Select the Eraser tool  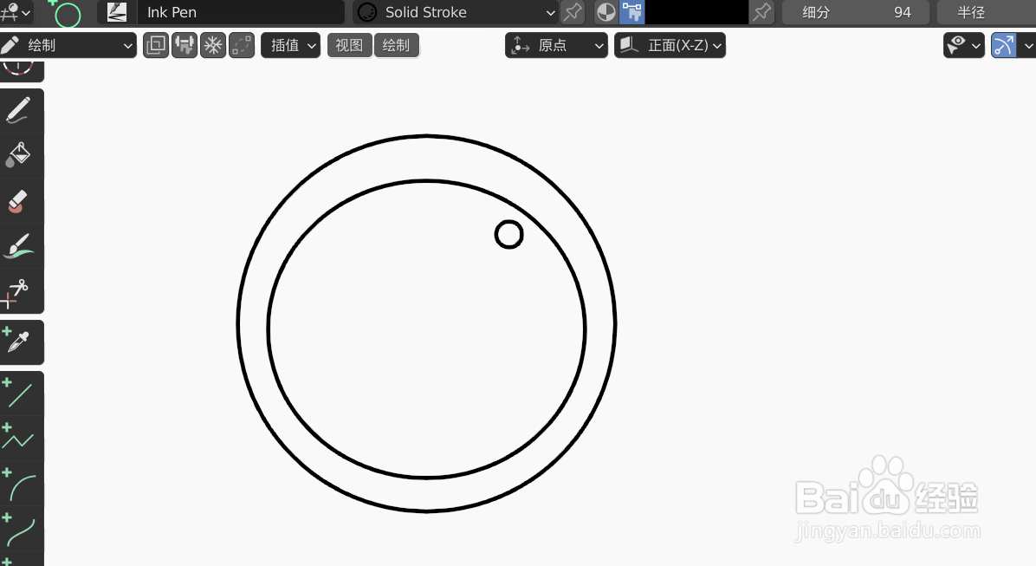click(20, 201)
